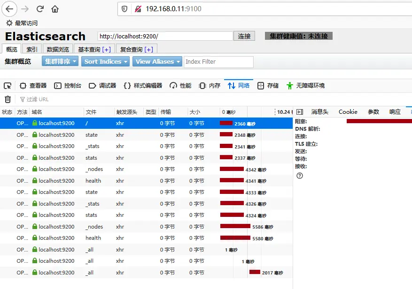This screenshot has width=412, height=289.
Task: Open the 样式编辑器 style editor panel
Action: [x=143, y=86]
